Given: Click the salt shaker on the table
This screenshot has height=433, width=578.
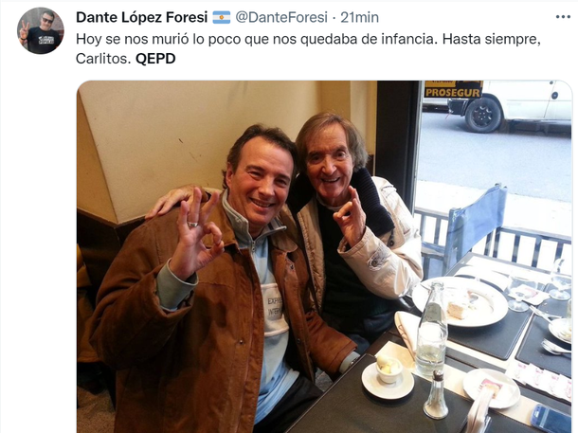Looking at the screenshot, I should click(x=436, y=394).
